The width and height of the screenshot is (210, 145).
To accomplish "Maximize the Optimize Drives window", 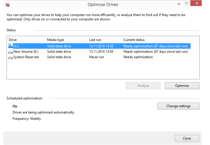I will (x=186, y=3).
